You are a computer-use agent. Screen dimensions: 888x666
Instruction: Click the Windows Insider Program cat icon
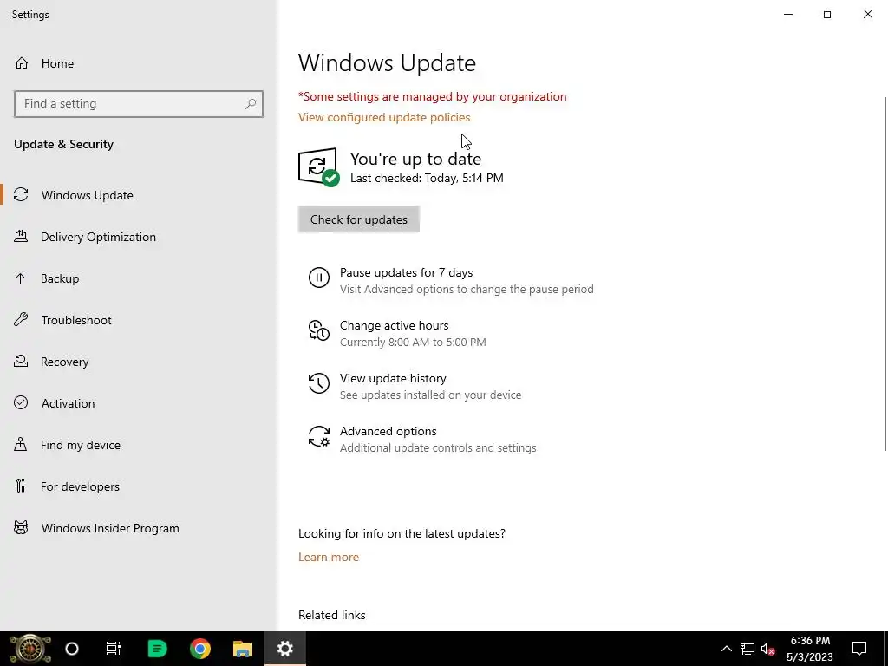click(x=21, y=528)
